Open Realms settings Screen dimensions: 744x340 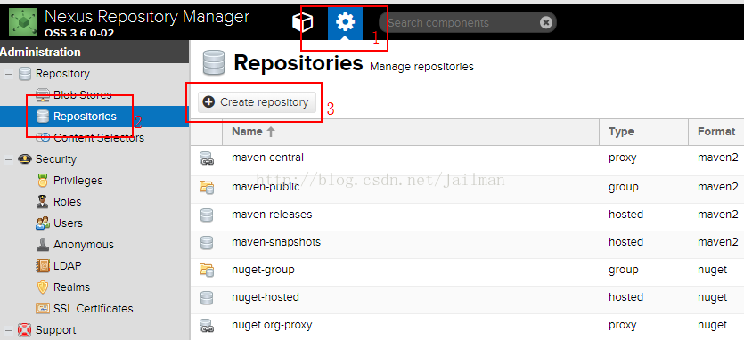[x=71, y=287]
